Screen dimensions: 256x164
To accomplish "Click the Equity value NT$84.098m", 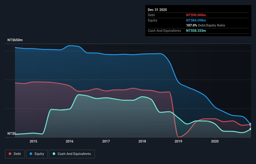I will pyautogui.click(x=196, y=20).
